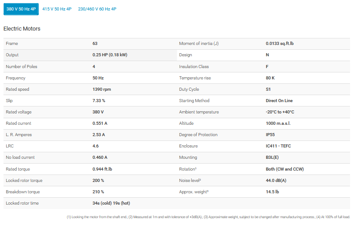The image size is (357, 226).
Task: Click the Locked rotor time value
Action: [111, 203]
